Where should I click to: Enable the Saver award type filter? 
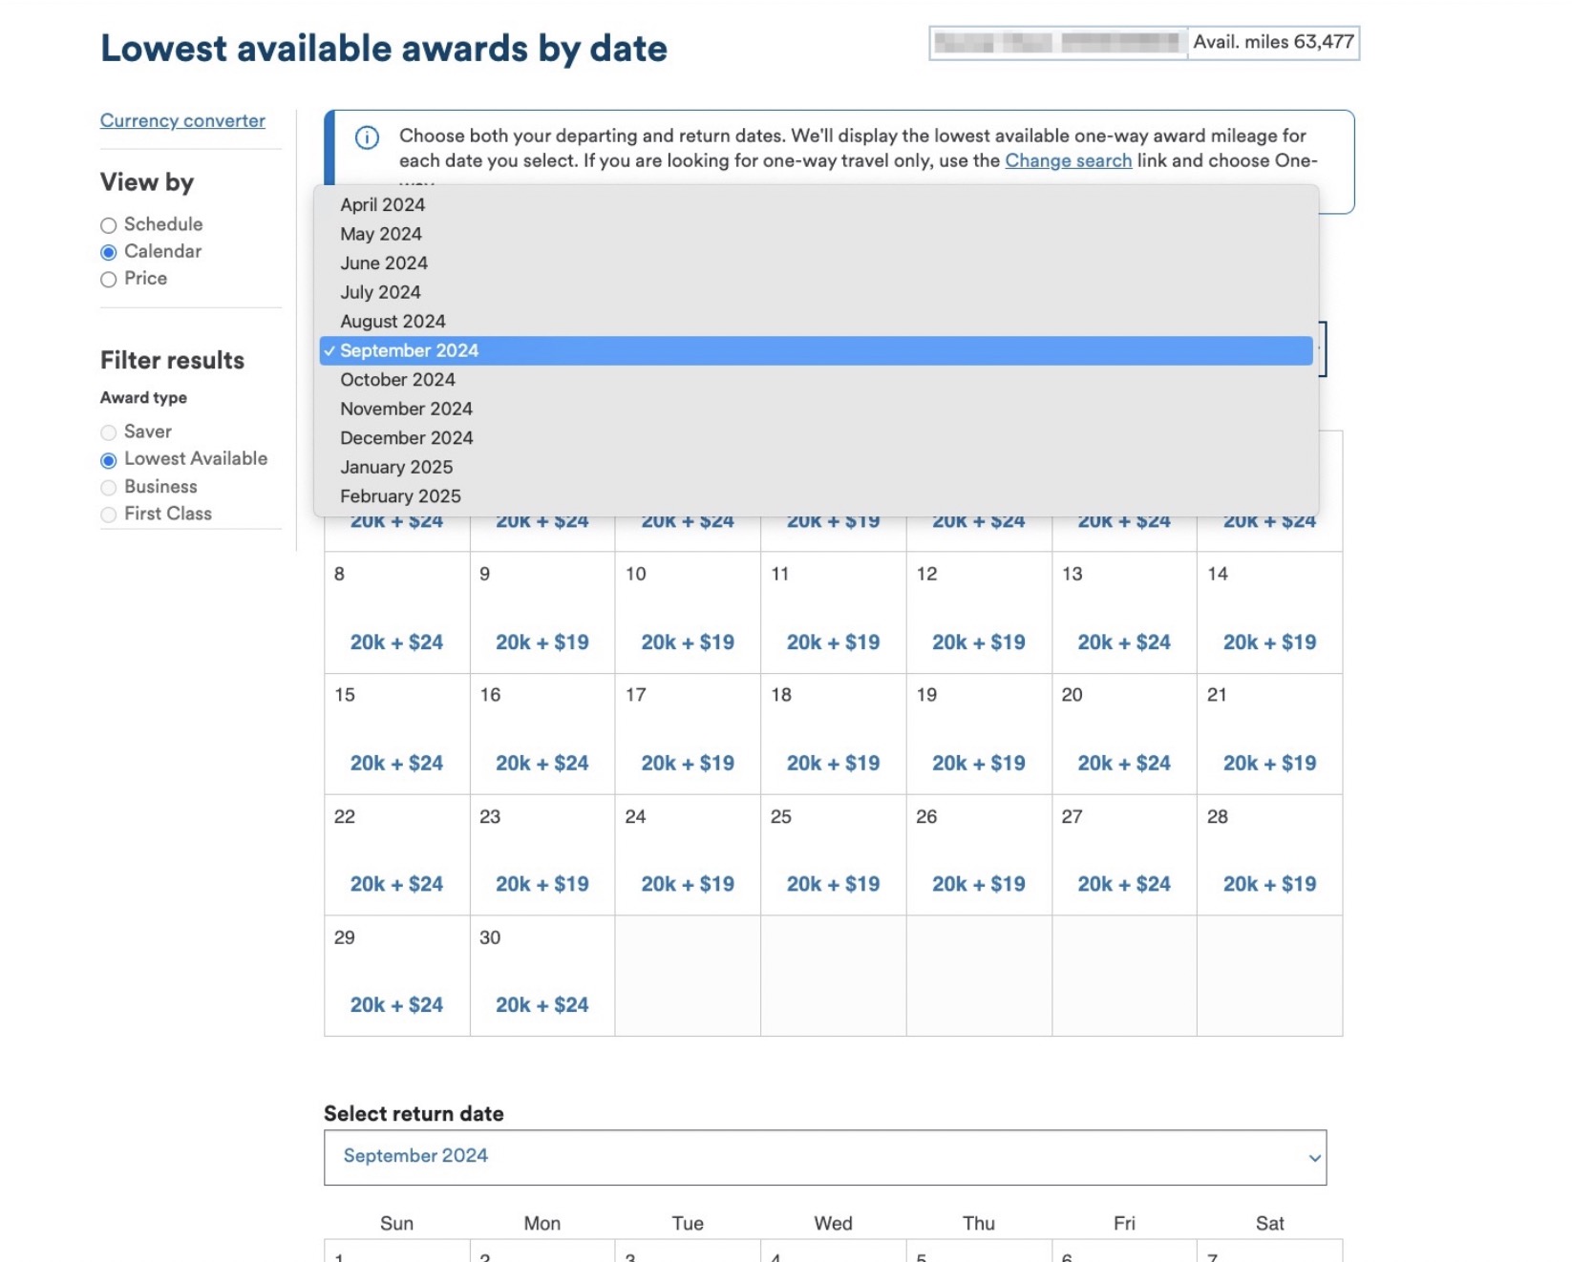pos(108,432)
